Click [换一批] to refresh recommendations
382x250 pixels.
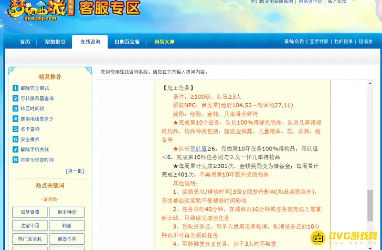(75, 171)
